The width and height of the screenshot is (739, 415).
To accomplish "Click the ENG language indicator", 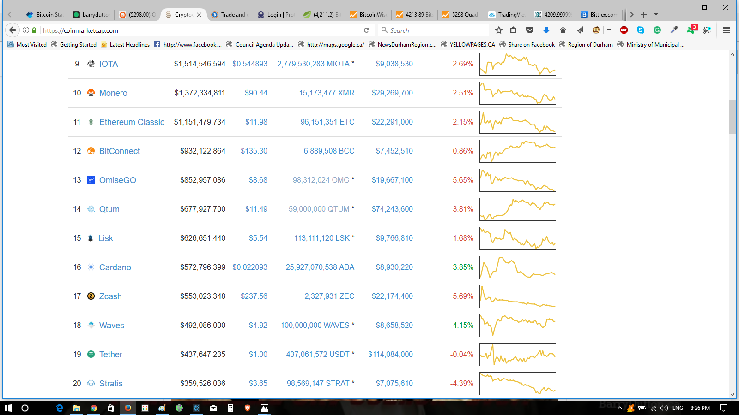I will (678, 408).
